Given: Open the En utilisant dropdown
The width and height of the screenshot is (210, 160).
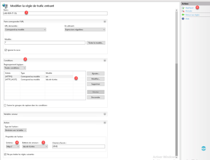Looking at the screenshot, I should [85, 30].
